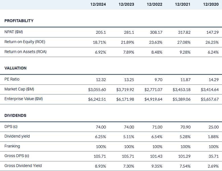Click the 317.82 NPAT value for 12/2021

(184, 32)
